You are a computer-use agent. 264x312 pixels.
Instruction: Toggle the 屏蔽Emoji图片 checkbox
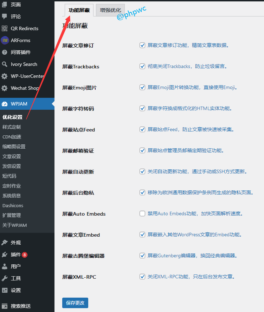[142, 87]
